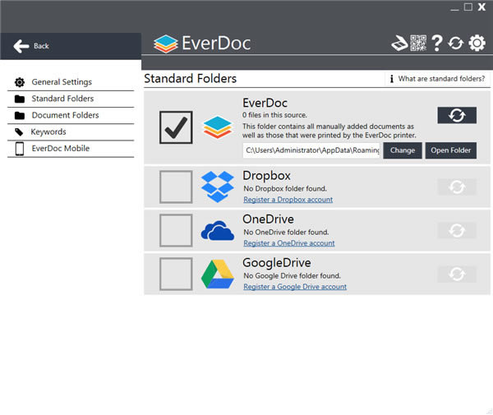Uncheck the EverDoc folder checkbox
Image resolution: width=493 pixels, height=415 pixels.
click(176, 127)
